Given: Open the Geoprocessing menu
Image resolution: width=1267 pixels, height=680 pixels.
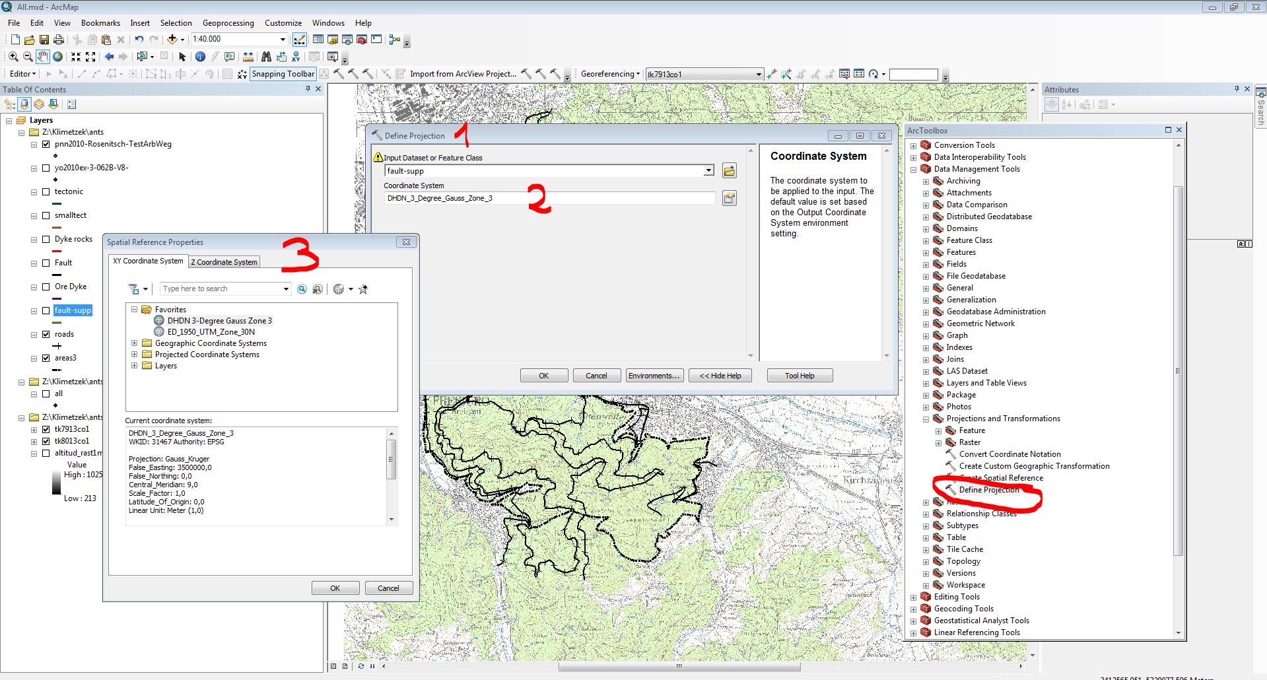Looking at the screenshot, I should (228, 22).
